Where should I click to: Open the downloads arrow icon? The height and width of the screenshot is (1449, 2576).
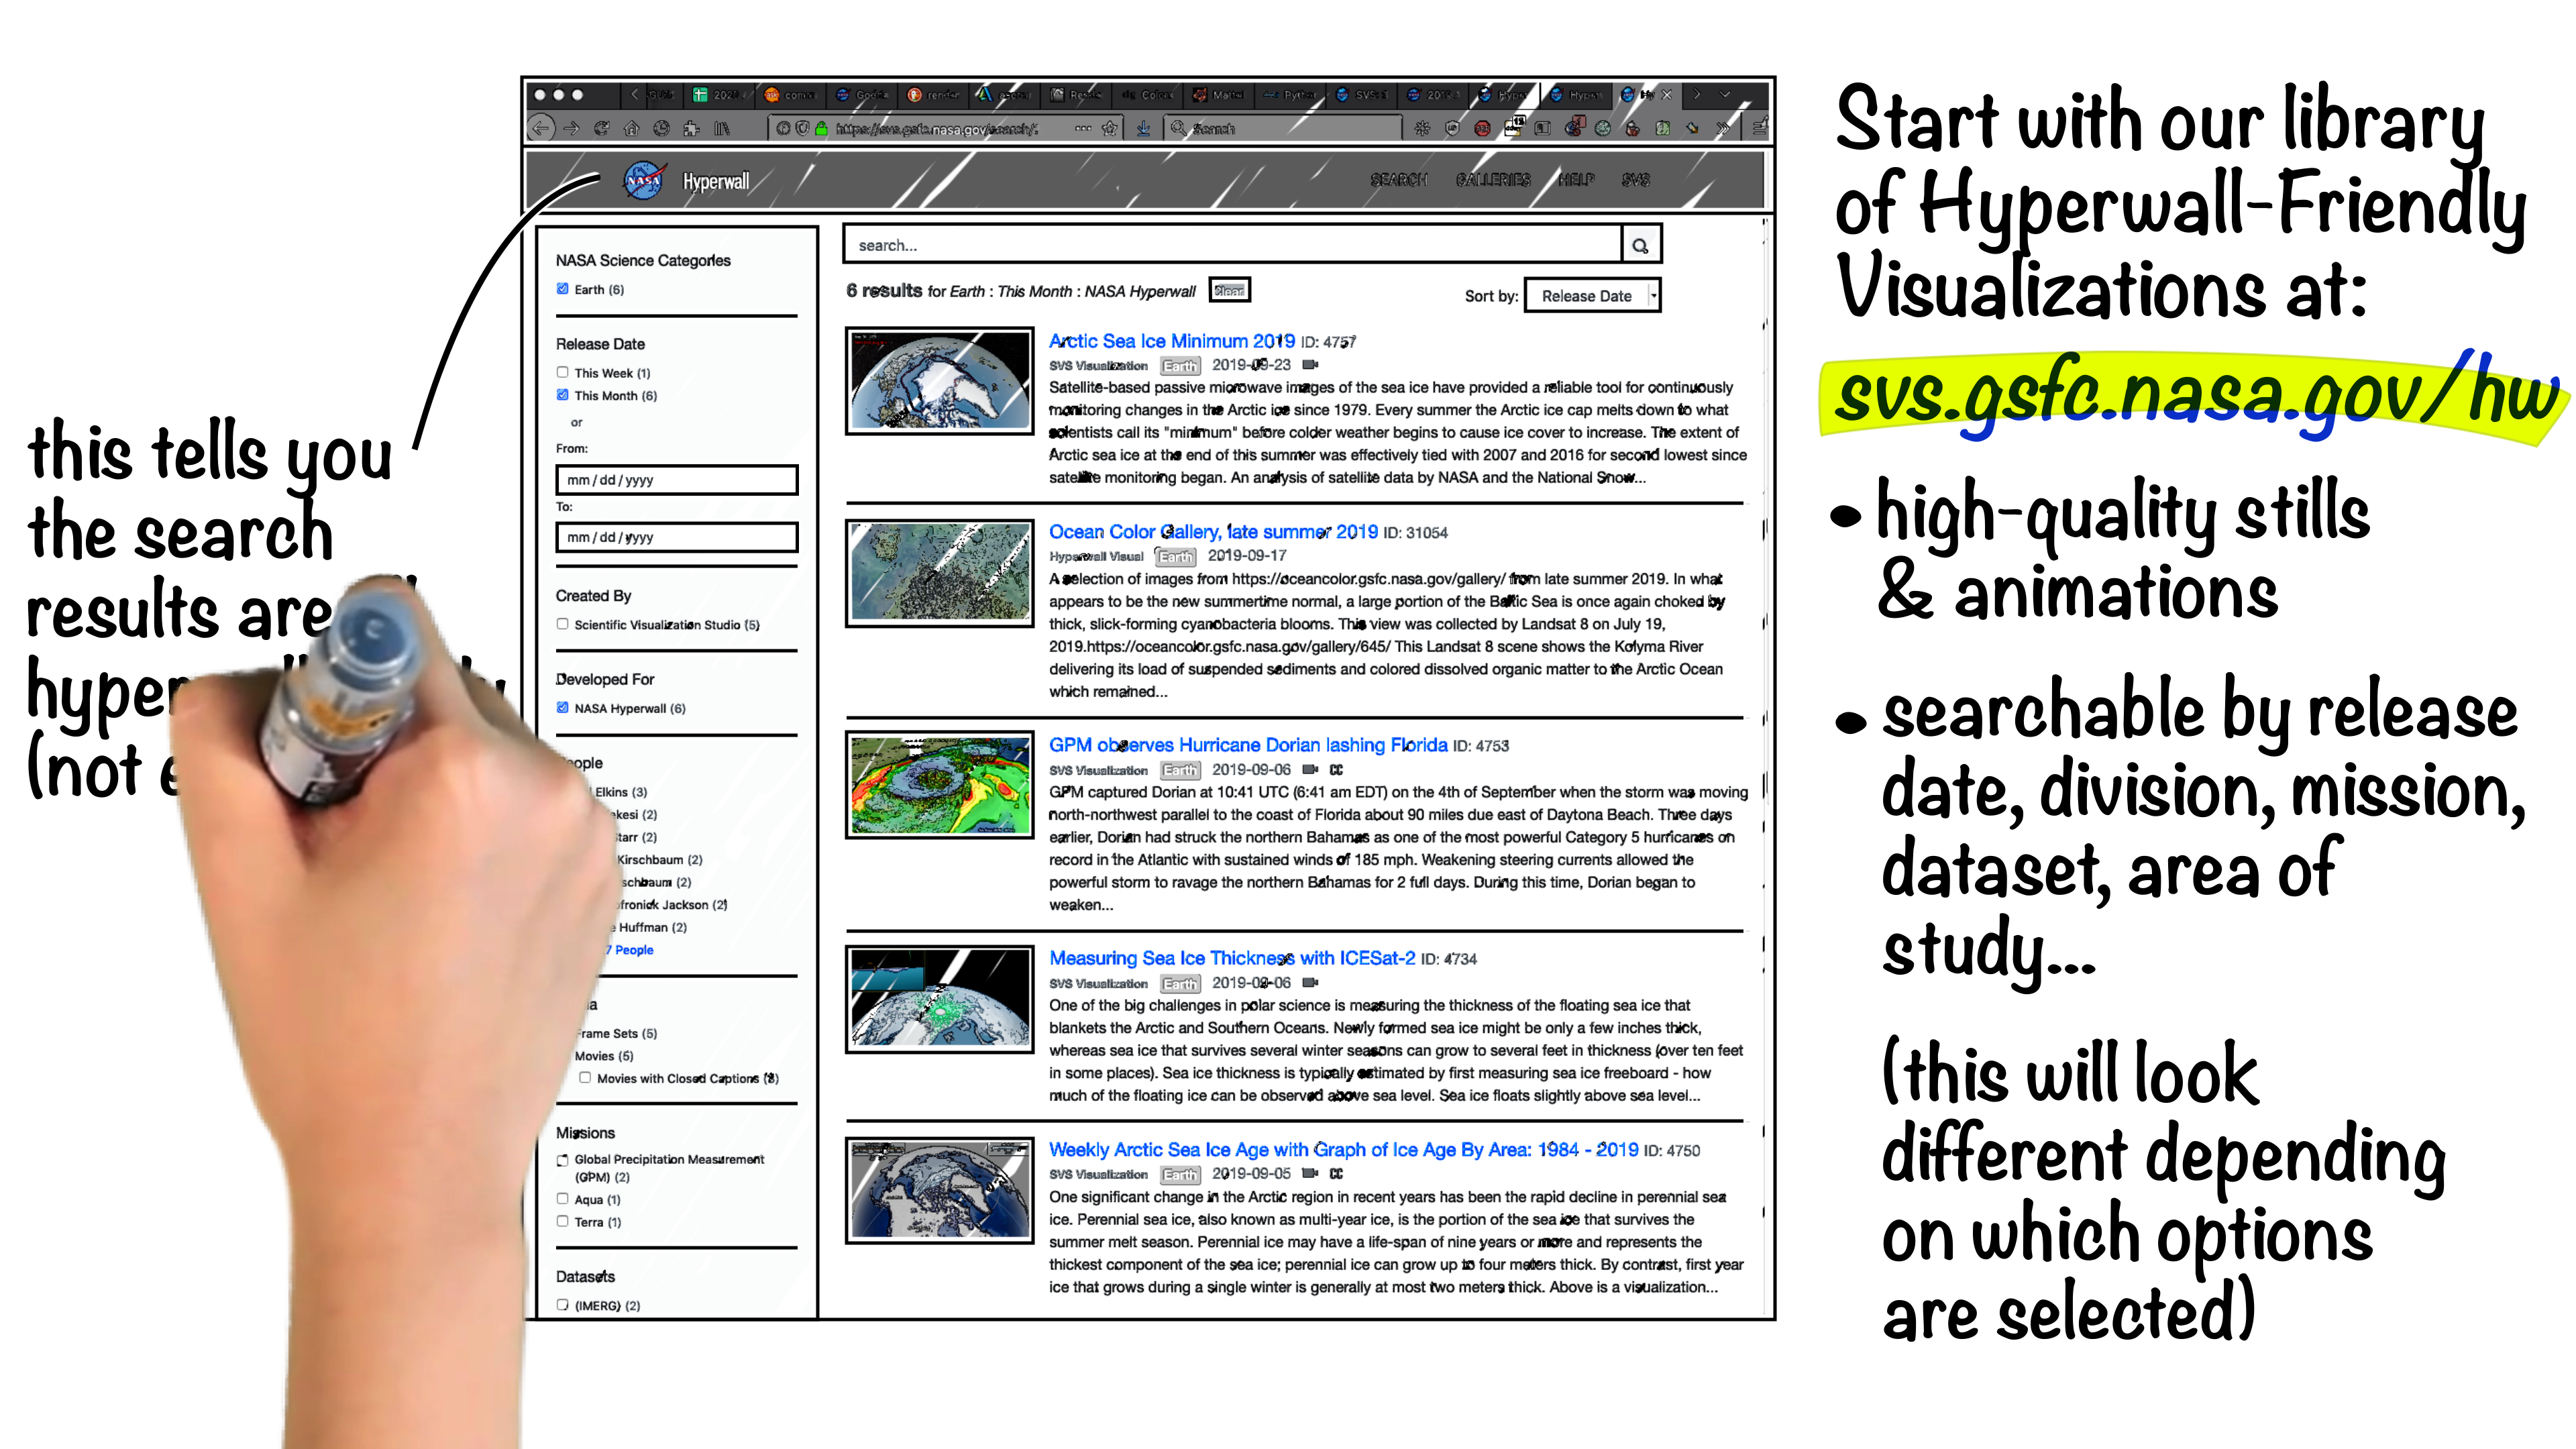point(1143,128)
